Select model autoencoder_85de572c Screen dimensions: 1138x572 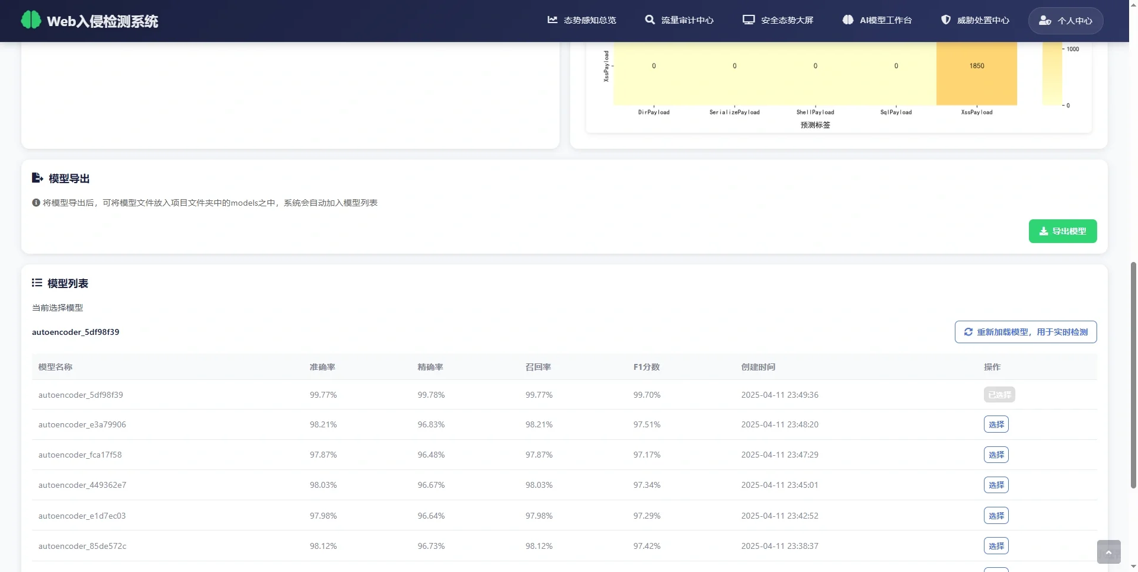click(x=996, y=546)
